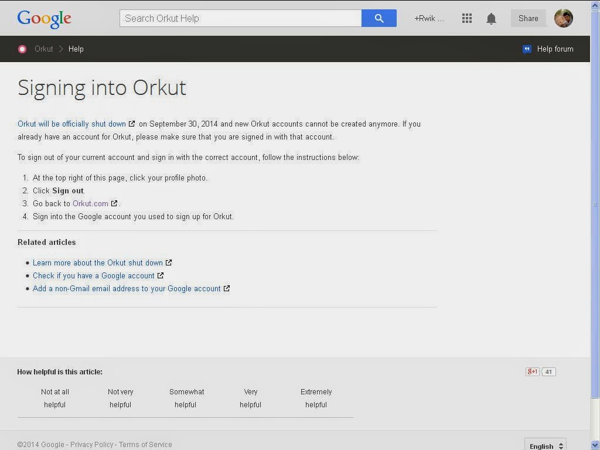Click external icon after 'Check if you have a Google account'
600x450 pixels.
161,275
